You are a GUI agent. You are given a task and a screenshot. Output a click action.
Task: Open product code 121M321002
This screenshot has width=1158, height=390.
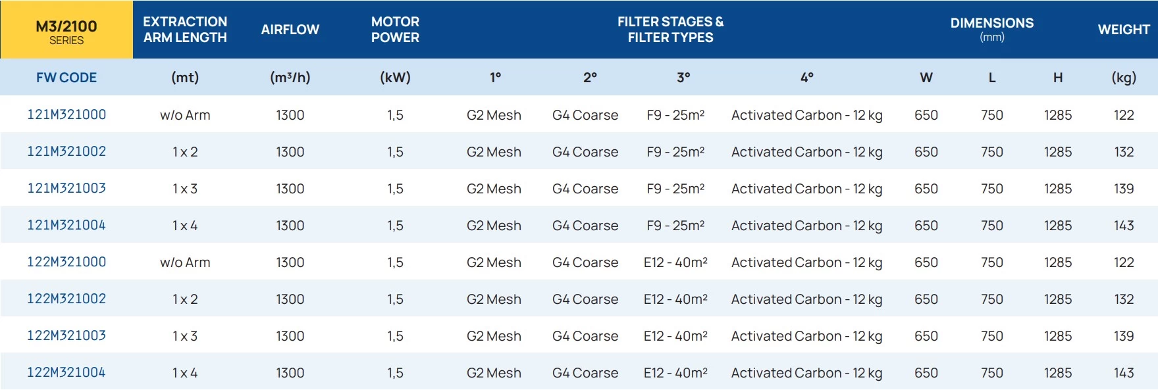point(66,151)
